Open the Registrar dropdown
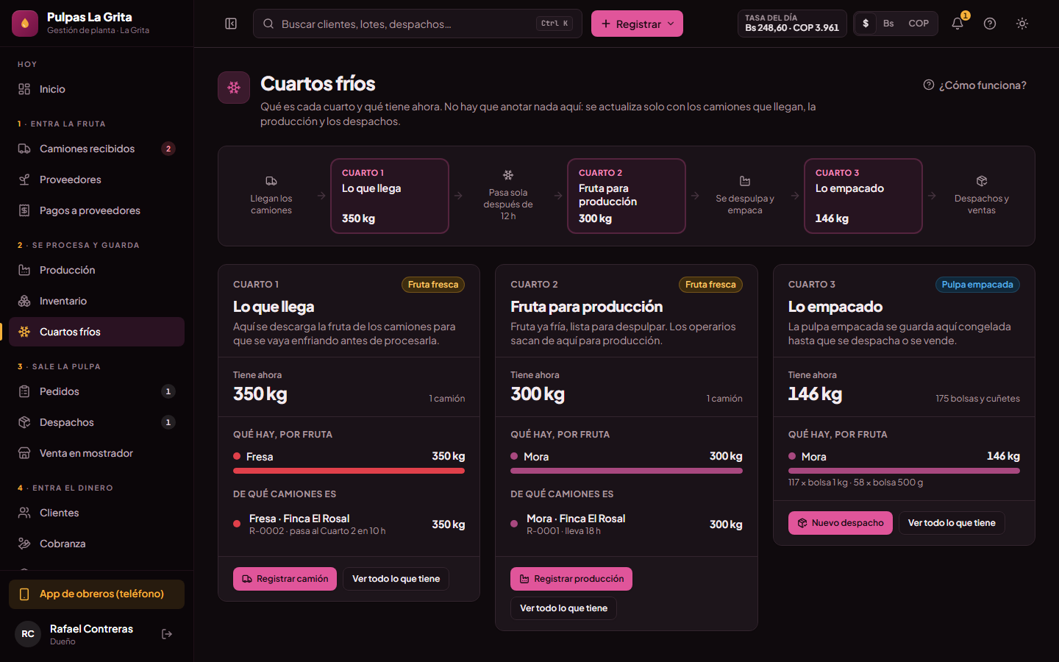 tap(637, 24)
